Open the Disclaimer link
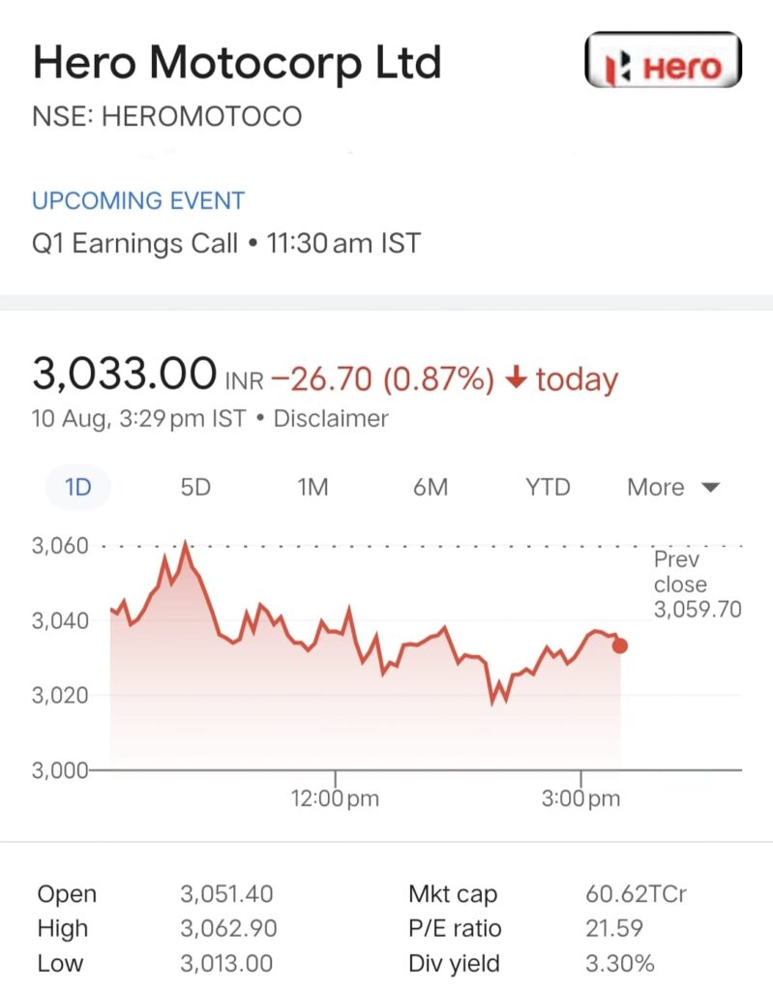This screenshot has width=773, height=991. [x=331, y=418]
